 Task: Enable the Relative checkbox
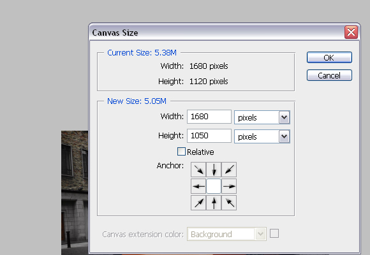pyautogui.click(x=181, y=152)
